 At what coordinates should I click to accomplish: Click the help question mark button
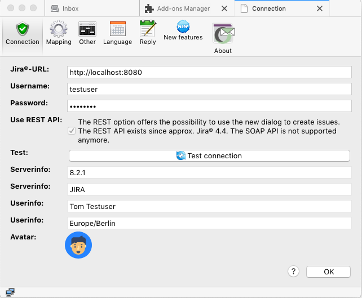pos(293,272)
